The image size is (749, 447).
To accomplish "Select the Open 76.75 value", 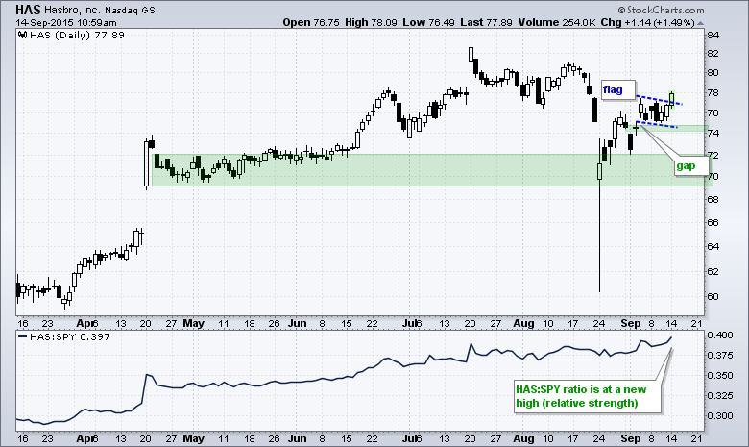I will coord(311,22).
